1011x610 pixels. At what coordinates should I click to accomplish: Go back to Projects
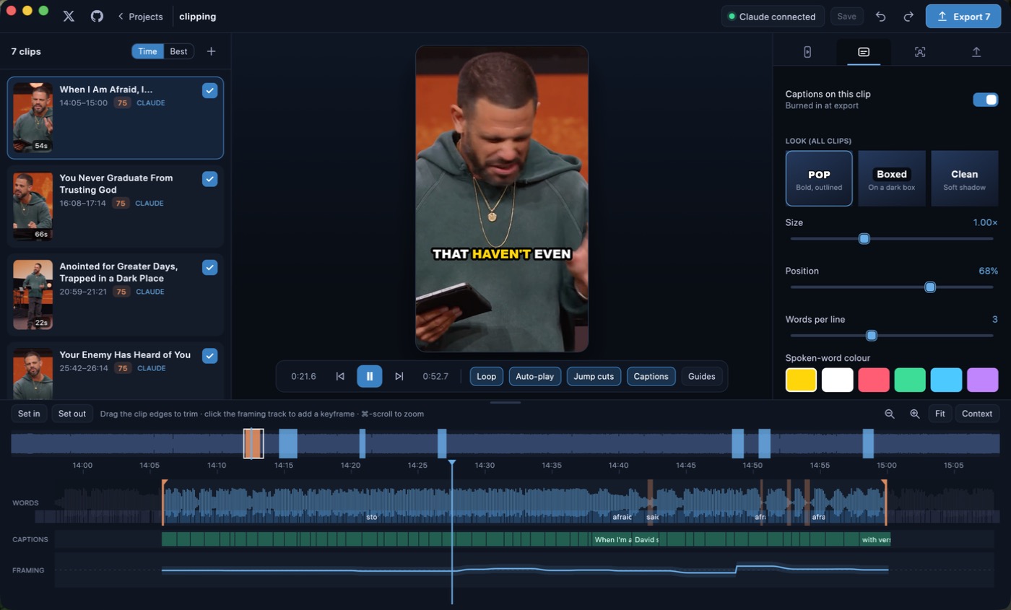pyautogui.click(x=140, y=16)
